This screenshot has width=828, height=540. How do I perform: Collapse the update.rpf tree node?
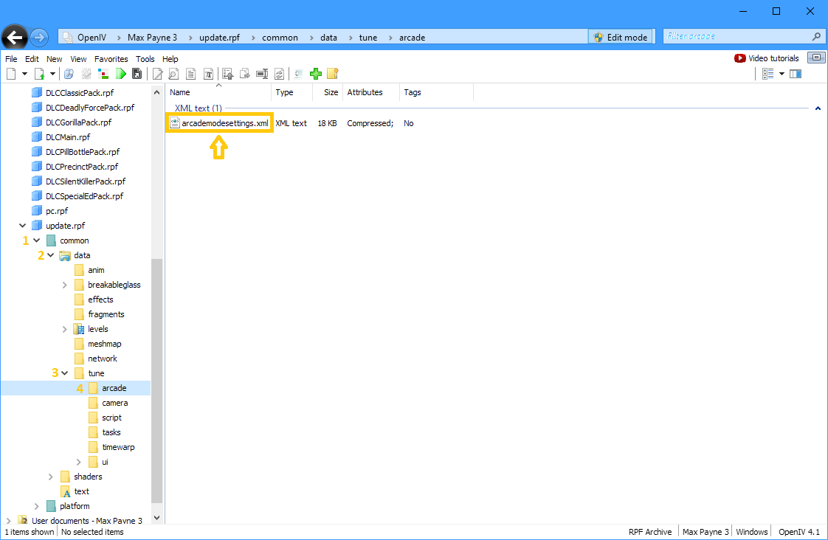click(23, 226)
